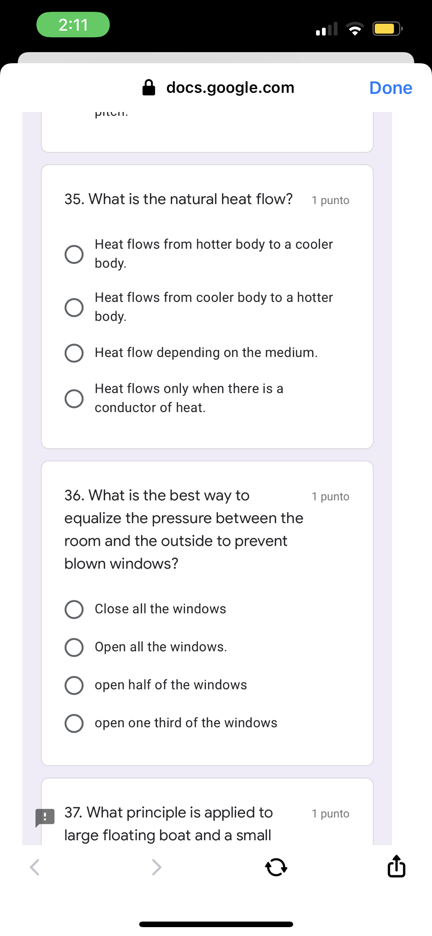Viewport: 432px width, 936px height.
Task: Tap the docs.google.com address text
Action: point(230,88)
